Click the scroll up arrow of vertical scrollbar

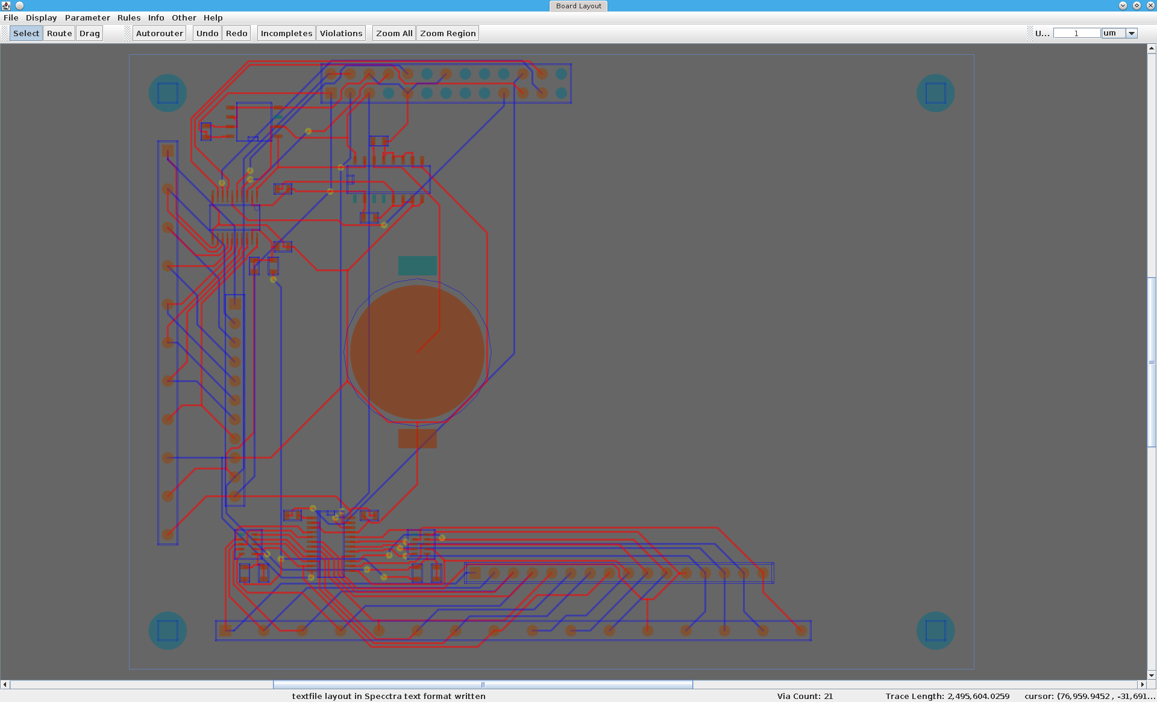coord(1152,48)
